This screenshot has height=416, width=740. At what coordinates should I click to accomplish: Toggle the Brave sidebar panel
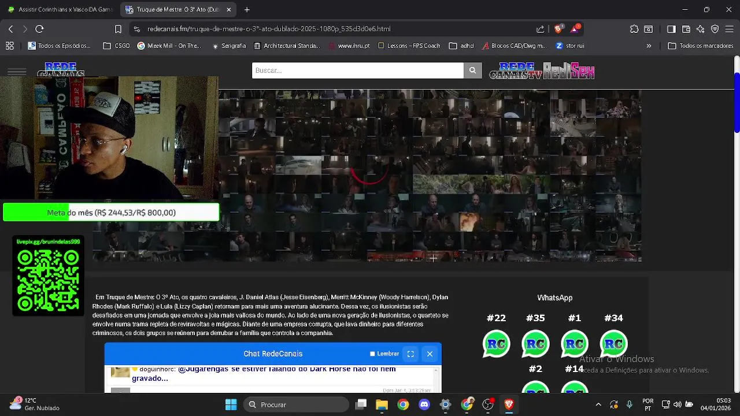pyautogui.click(x=671, y=29)
